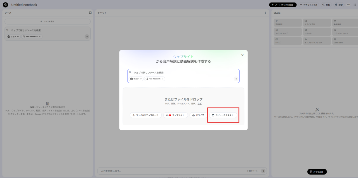Open the チャット panel three-dot menu
The height and width of the screenshot is (178, 358).
tap(265, 13)
